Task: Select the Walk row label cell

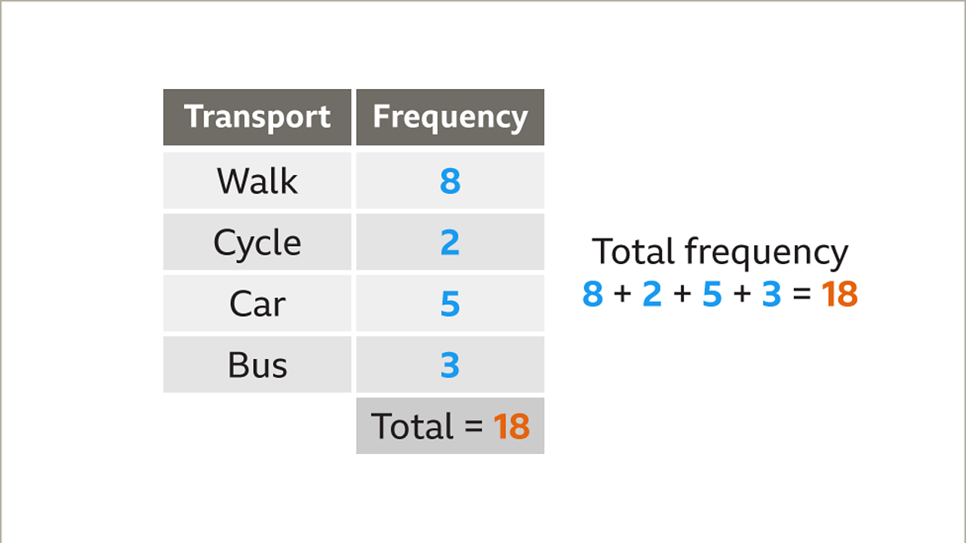Action: tap(257, 181)
